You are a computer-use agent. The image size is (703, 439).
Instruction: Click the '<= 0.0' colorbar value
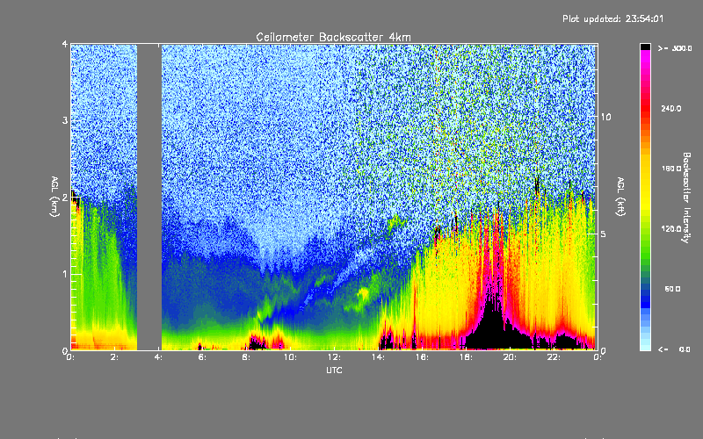pos(674,349)
